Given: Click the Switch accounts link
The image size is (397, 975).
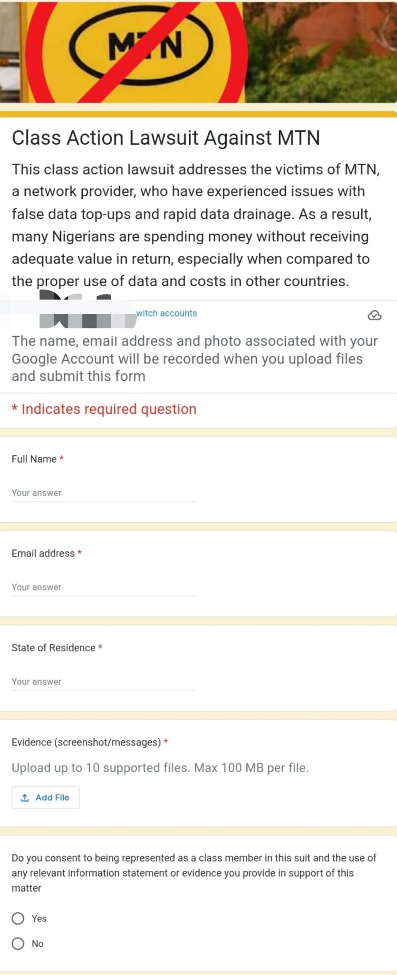Looking at the screenshot, I should 166,313.
